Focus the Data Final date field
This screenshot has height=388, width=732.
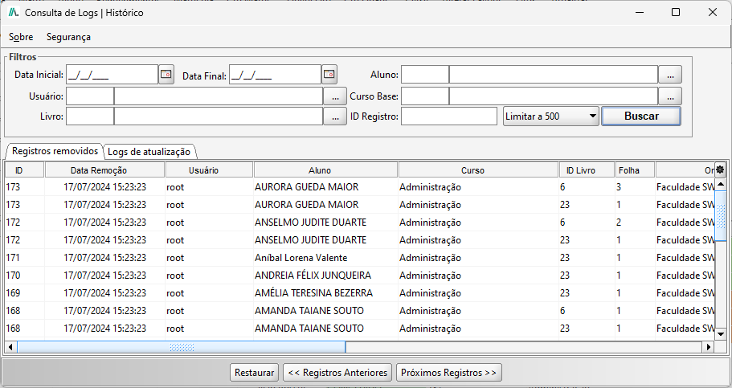pyautogui.click(x=275, y=75)
